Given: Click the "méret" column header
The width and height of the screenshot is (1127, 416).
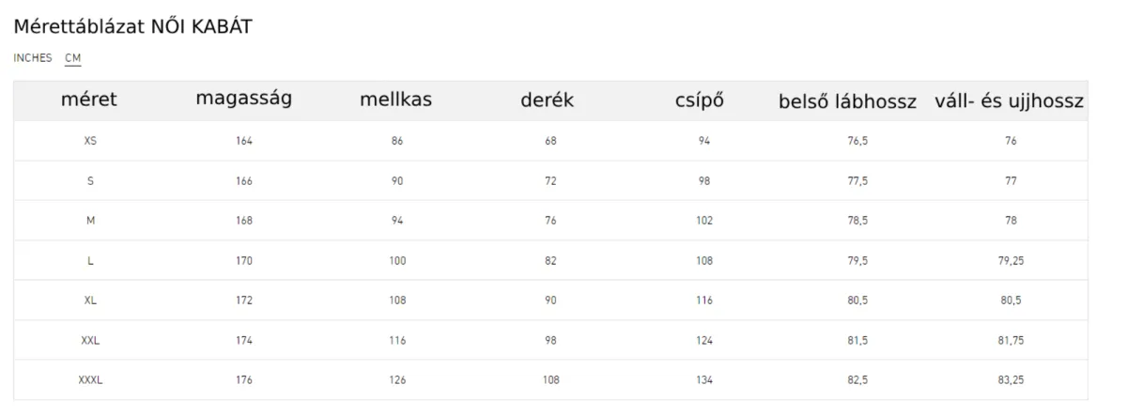Looking at the screenshot, I should [89, 100].
